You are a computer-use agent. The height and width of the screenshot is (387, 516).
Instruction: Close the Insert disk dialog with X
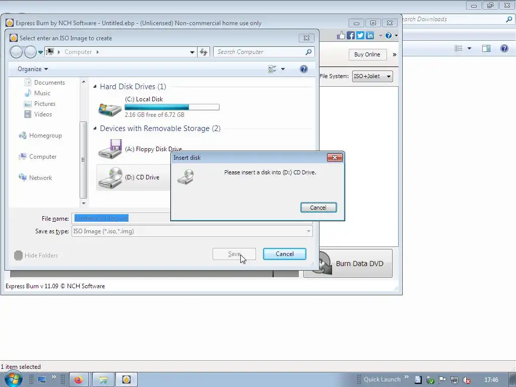coord(335,158)
